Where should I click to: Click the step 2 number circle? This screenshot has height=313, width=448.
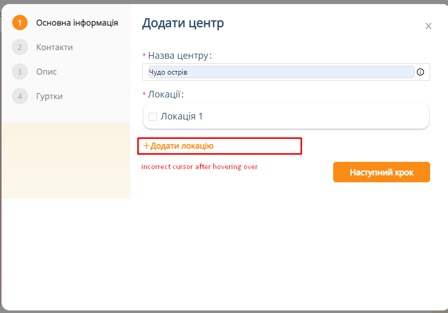pyautogui.click(x=20, y=47)
